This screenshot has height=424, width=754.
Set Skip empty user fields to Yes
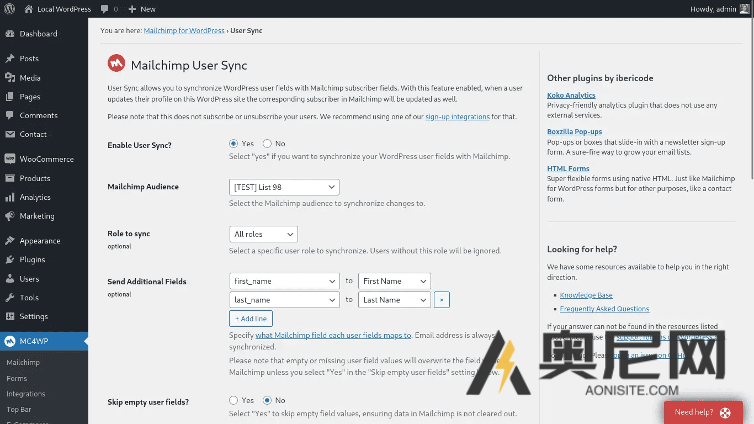coord(233,400)
